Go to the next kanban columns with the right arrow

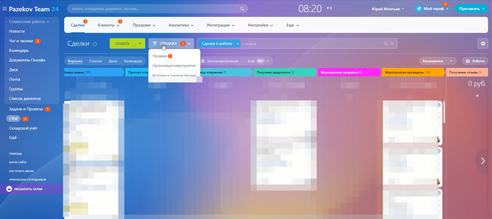(x=483, y=161)
